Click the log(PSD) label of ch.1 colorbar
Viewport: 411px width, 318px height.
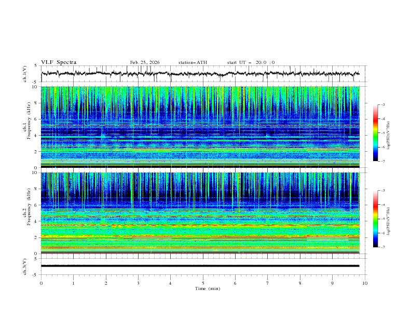pyautogui.click(x=388, y=136)
